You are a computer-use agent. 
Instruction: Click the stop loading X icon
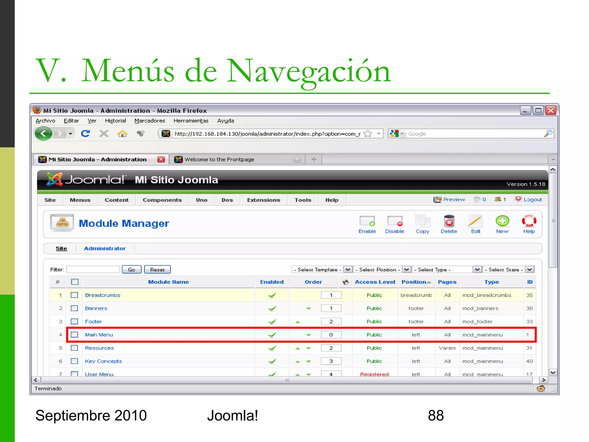point(104,134)
